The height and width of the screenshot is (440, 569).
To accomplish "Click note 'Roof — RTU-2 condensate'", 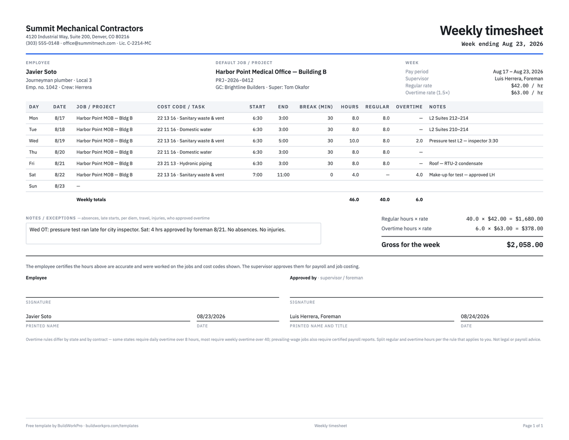I will pyautogui.click(x=456, y=164).
